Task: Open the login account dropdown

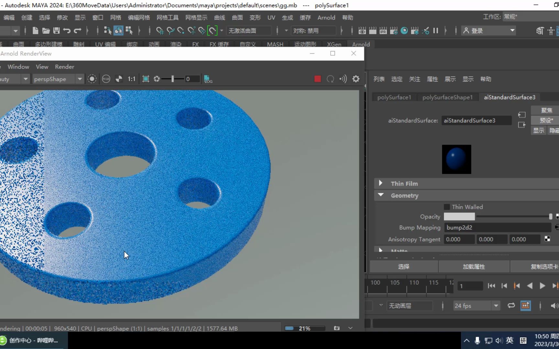Action: pos(488,31)
